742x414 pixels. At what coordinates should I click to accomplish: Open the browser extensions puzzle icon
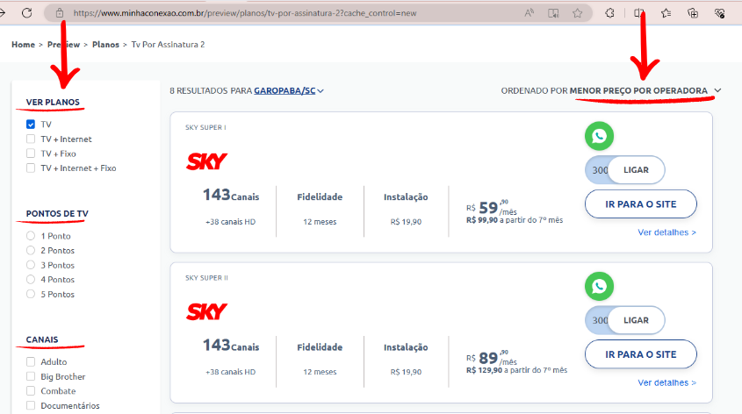click(x=609, y=13)
